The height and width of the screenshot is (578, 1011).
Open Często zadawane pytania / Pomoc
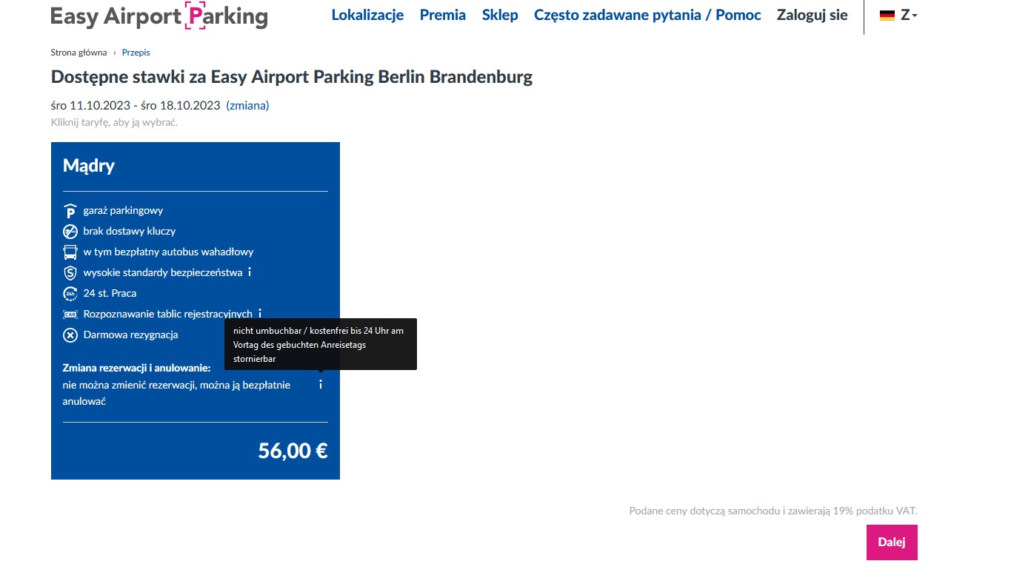pos(647,15)
